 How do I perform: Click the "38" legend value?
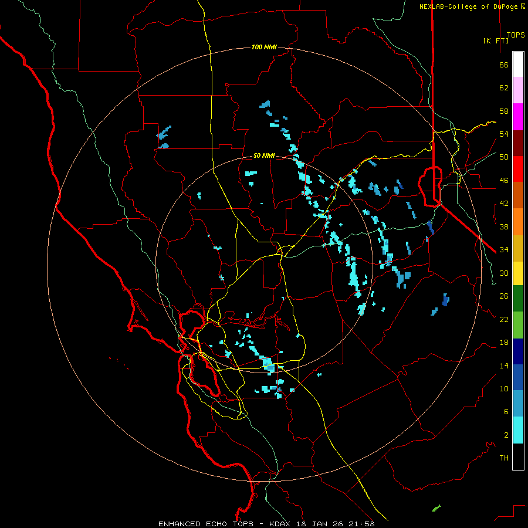point(504,226)
